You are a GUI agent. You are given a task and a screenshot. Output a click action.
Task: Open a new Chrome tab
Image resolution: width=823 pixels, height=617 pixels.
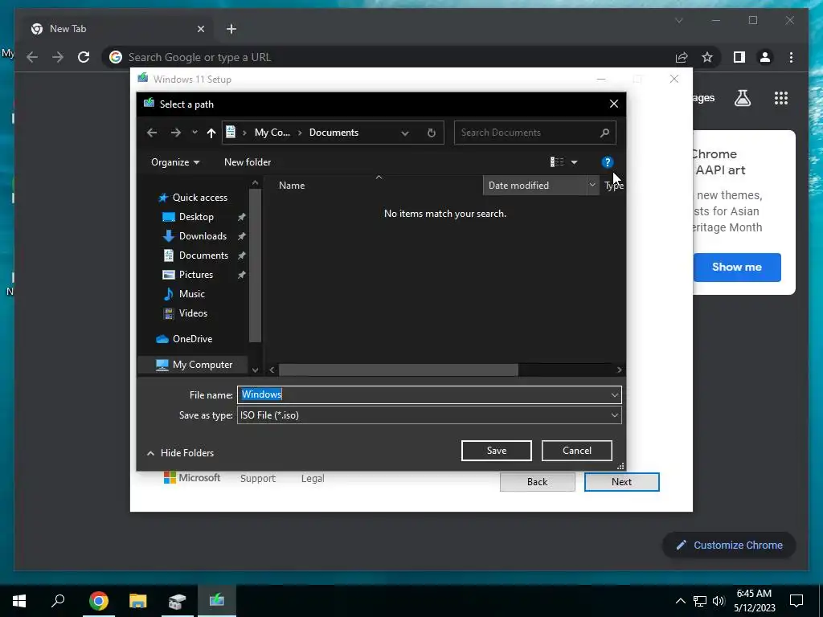(x=231, y=29)
